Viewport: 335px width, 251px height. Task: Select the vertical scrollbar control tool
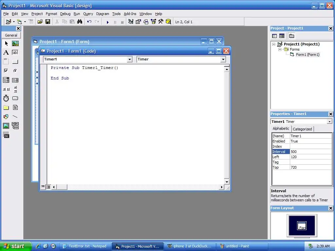click(x=15, y=89)
